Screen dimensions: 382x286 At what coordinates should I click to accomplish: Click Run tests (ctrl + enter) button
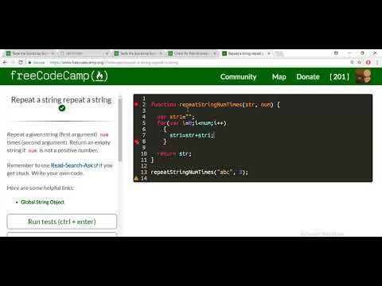pyautogui.click(x=62, y=222)
